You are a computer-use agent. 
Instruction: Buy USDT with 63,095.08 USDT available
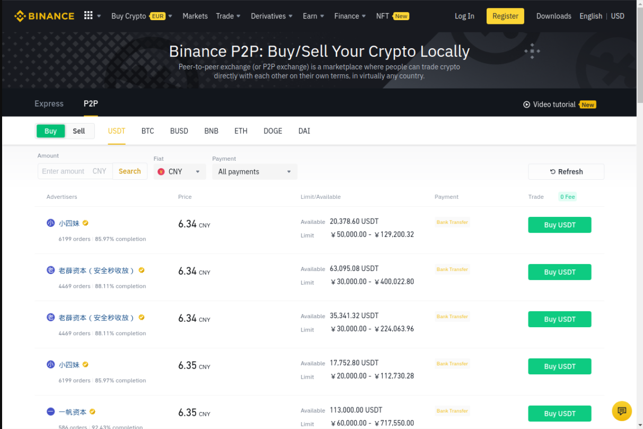click(x=560, y=272)
